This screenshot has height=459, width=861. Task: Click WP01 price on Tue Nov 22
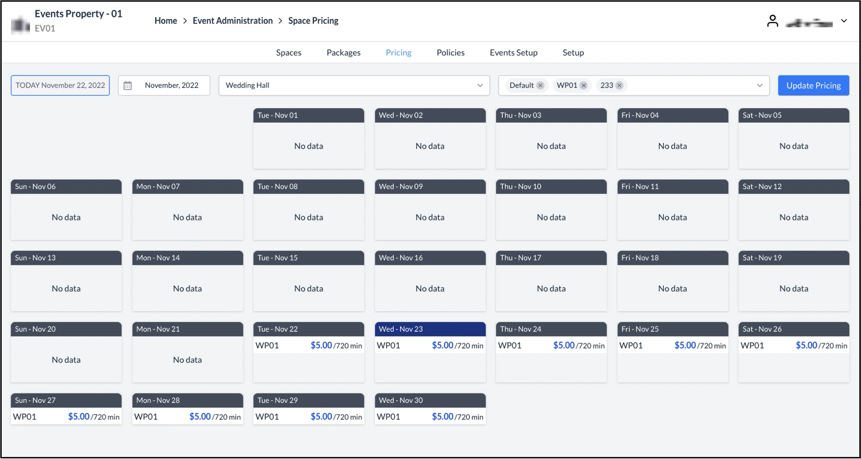click(321, 345)
